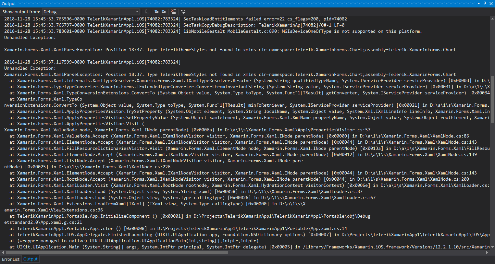
Task: Switch to the Error List tab
Action: 11,259
